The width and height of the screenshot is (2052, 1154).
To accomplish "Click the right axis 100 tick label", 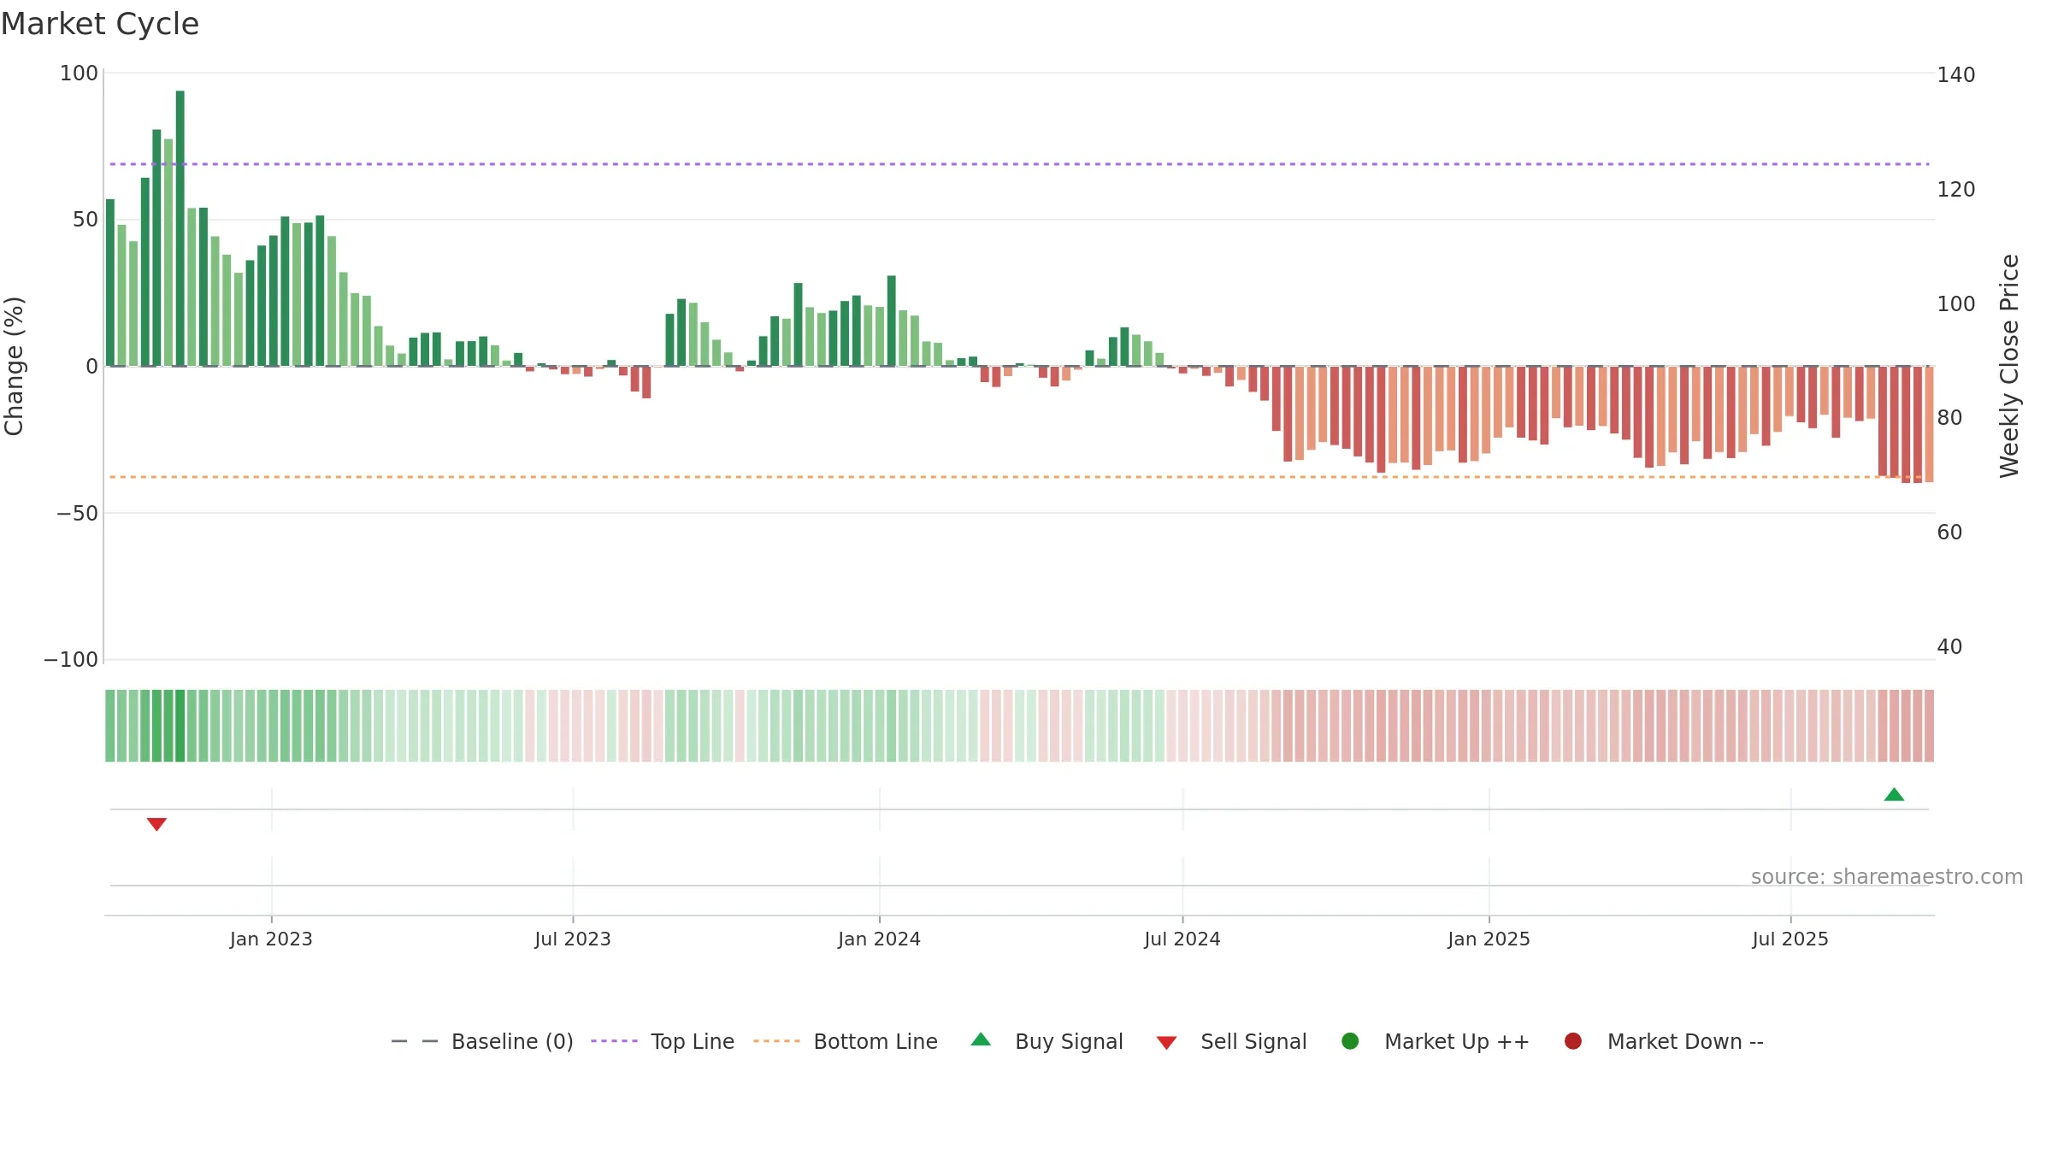I will [1956, 304].
